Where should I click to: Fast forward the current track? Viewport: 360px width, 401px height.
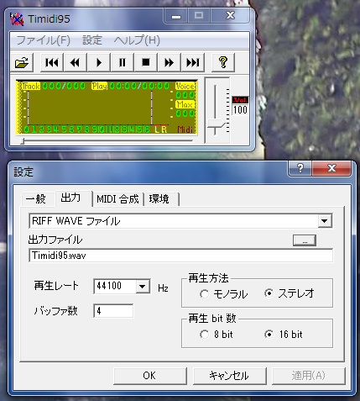pos(170,62)
